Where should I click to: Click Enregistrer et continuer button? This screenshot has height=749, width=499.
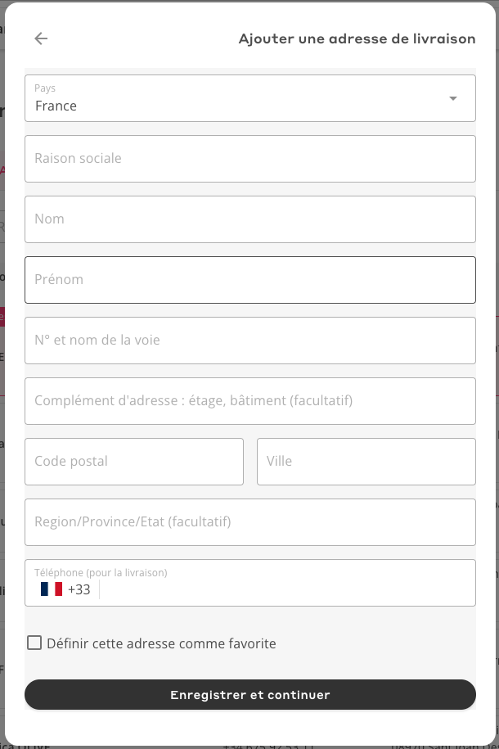[250, 694]
